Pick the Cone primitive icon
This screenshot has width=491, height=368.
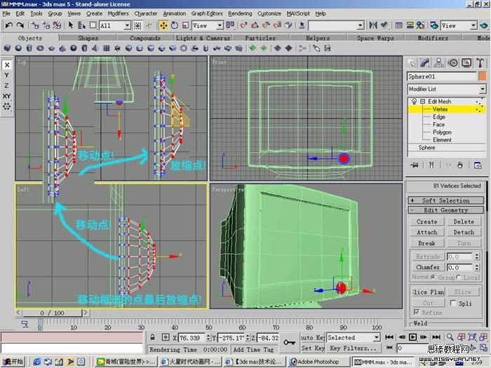62,48
